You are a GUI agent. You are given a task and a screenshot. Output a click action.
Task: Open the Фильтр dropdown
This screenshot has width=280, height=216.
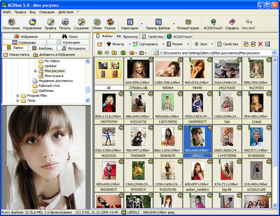[129, 44]
